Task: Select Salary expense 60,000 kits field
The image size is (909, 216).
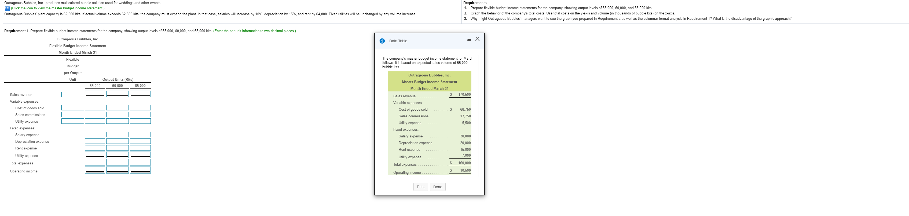Action: 118,134
